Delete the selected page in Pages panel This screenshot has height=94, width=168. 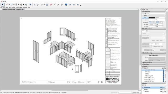pyautogui.click(x=147, y=68)
